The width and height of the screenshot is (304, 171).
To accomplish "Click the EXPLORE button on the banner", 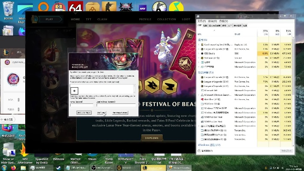I will (152, 138).
